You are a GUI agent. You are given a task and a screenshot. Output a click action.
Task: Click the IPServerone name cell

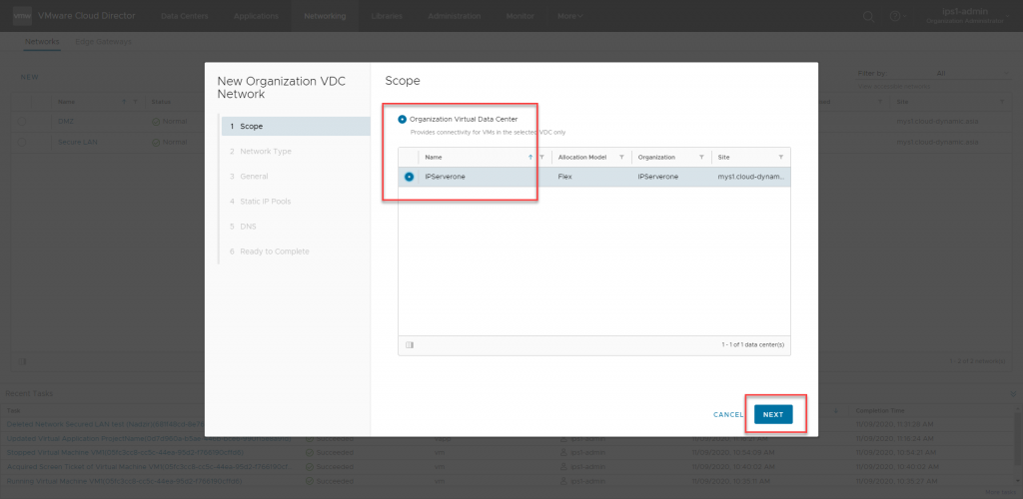pos(445,177)
